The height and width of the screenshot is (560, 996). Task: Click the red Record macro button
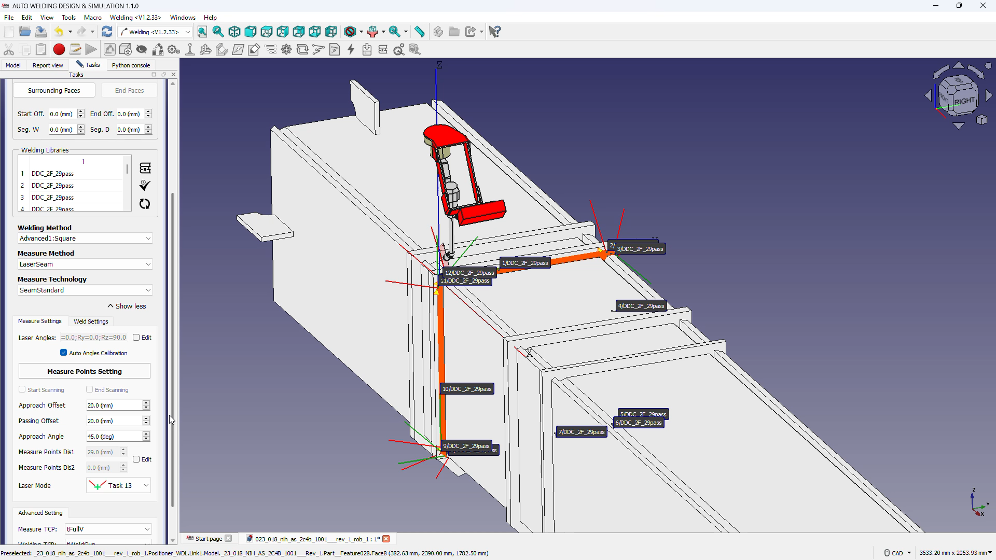[x=59, y=49]
